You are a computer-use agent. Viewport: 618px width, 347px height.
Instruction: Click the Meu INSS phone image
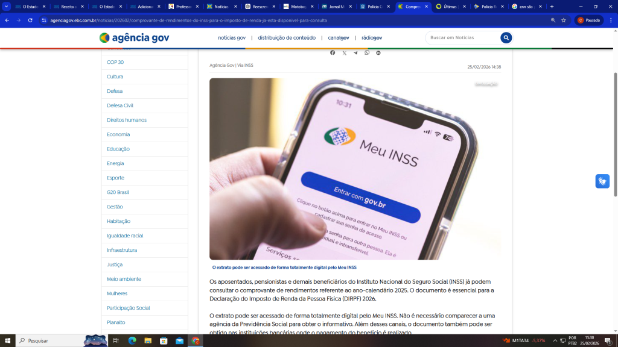[355, 169]
